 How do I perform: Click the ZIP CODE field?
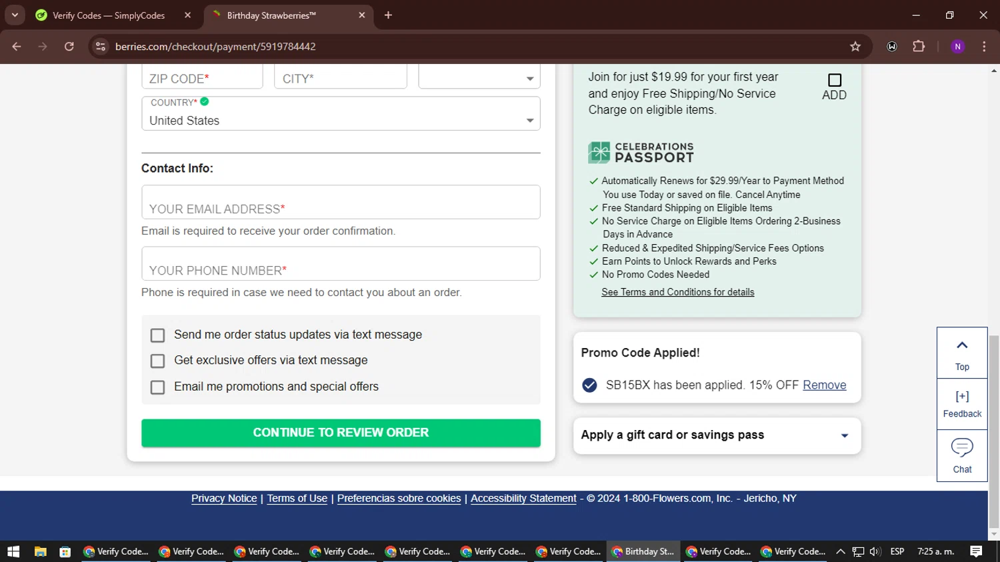click(202, 76)
